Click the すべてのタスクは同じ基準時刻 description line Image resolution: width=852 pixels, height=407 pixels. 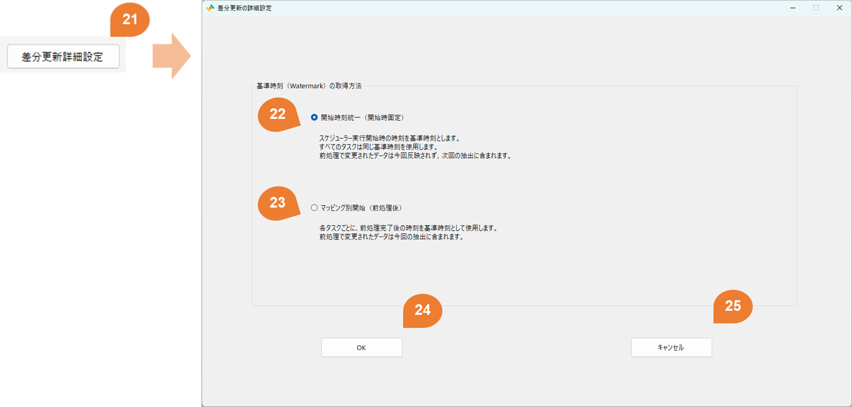point(379,147)
